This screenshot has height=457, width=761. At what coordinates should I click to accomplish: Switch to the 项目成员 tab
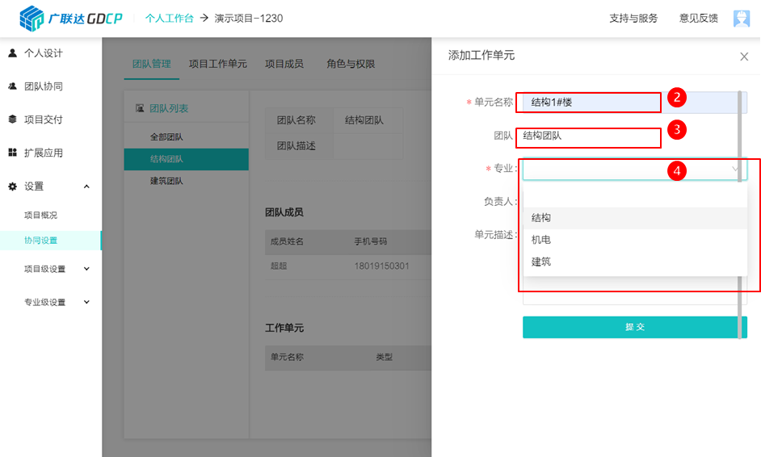coord(284,64)
